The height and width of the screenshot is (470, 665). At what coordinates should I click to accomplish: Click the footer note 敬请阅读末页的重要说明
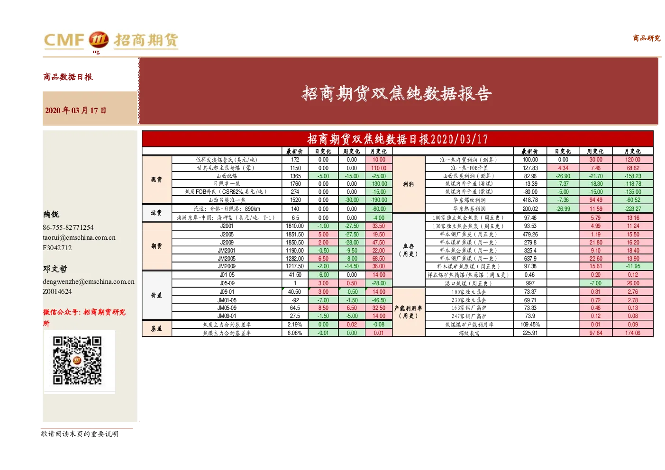tap(80, 434)
